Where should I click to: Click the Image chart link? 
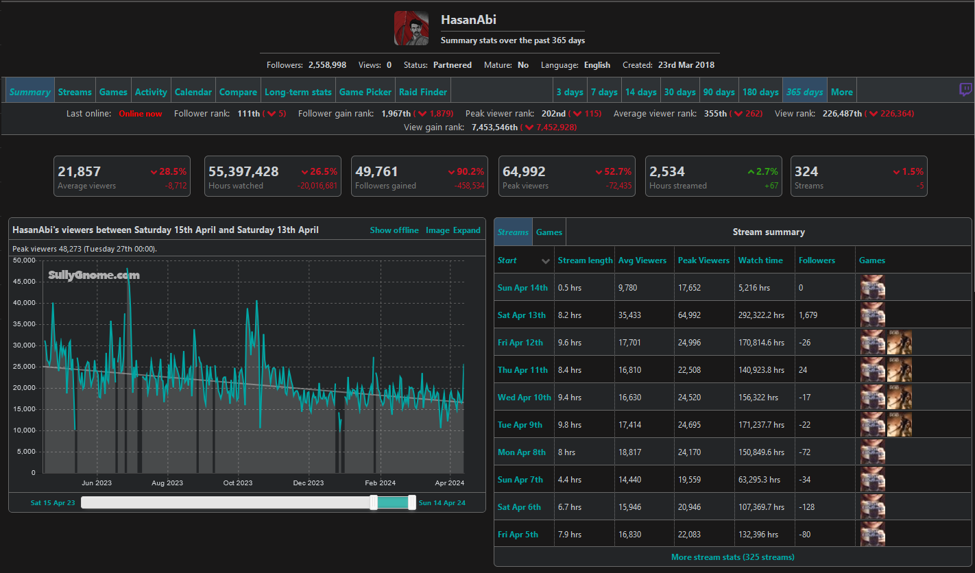[x=437, y=230]
